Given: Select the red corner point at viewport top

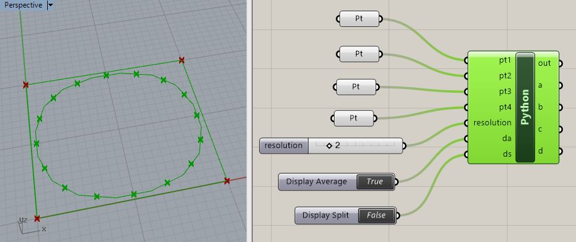Looking at the screenshot, I should click(181, 60).
